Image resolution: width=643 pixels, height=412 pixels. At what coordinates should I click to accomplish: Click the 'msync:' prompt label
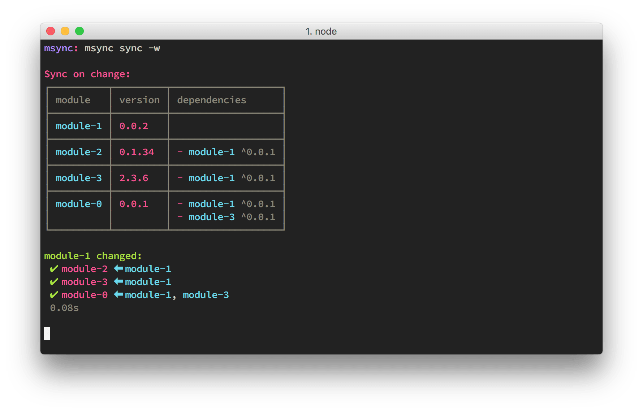61,48
